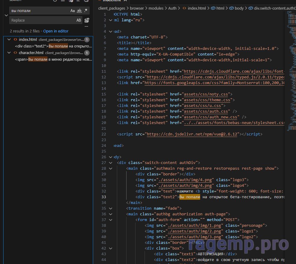The height and width of the screenshot is (264, 296).
Task: Select the Auth folder in the breadcrumb
Action: click(x=172, y=8)
